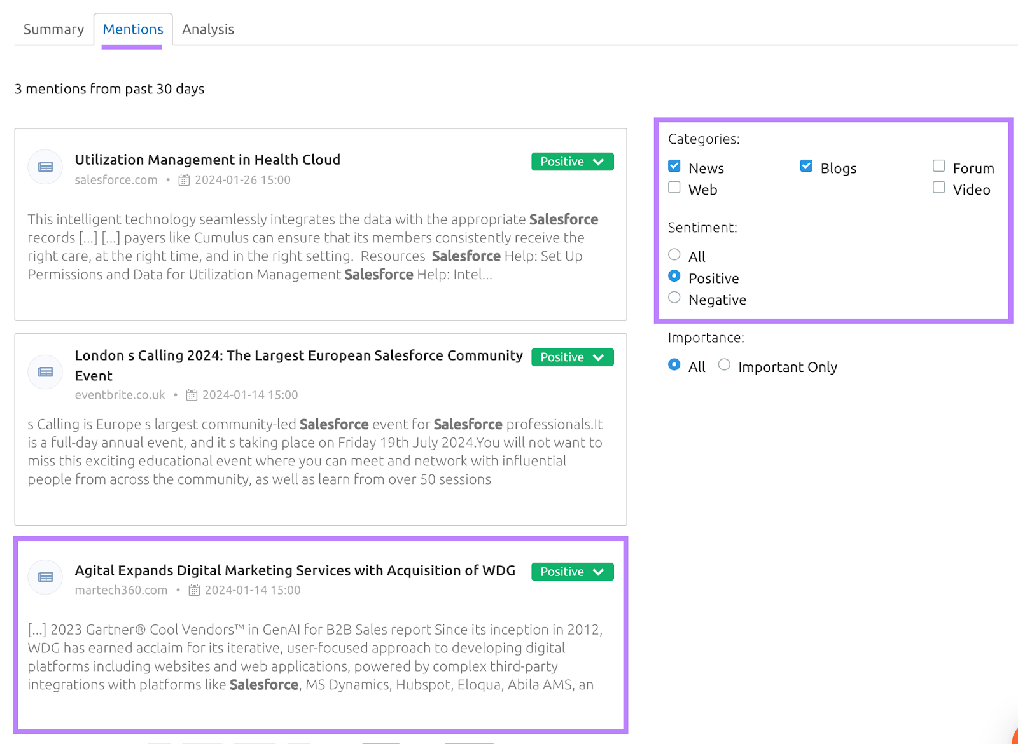Open Agital Expands Digital Marketing Services title
The height and width of the screenshot is (744, 1018).
point(295,570)
